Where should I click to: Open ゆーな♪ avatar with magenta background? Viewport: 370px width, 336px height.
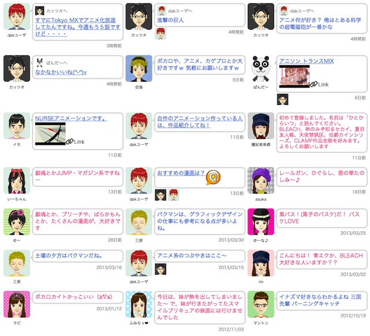pos(261,222)
